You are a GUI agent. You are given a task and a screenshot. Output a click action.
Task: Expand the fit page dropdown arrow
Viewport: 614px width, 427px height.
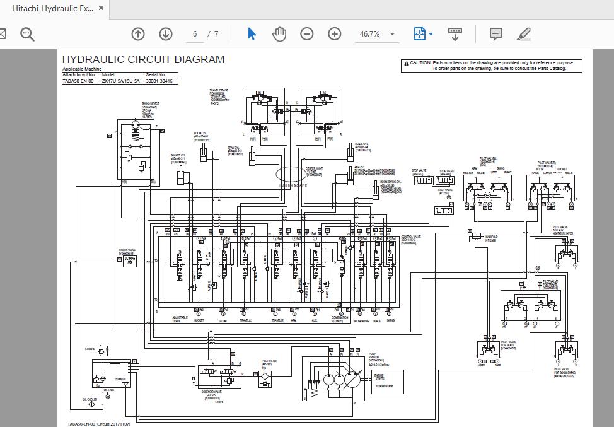click(x=431, y=34)
